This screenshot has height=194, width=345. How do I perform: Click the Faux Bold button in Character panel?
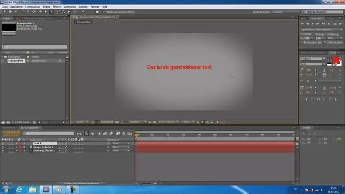point(306,100)
